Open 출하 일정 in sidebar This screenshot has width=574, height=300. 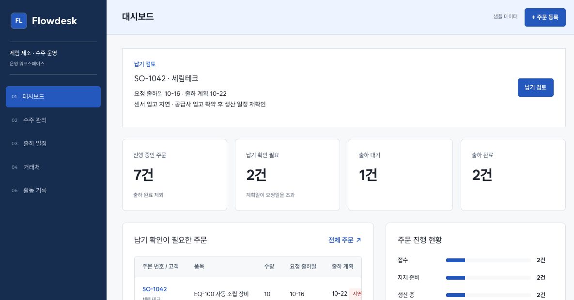tap(53, 143)
